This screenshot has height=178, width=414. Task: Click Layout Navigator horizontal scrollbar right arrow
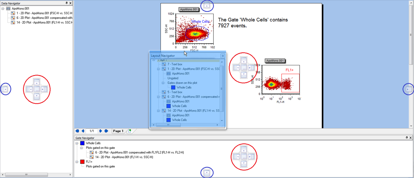(x=217, y=125)
